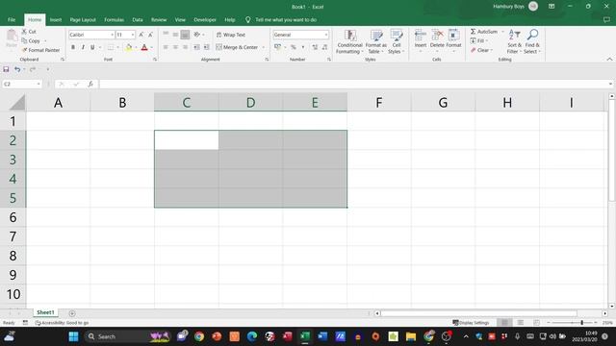Open the Calibri font name dropdown
The height and width of the screenshot is (346, 616).
pyautogui.click(x=112, y=35)
